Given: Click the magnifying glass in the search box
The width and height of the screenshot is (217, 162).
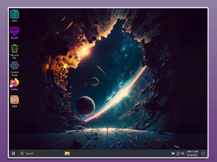Looking at the screenshot, I should pos(22,153).
